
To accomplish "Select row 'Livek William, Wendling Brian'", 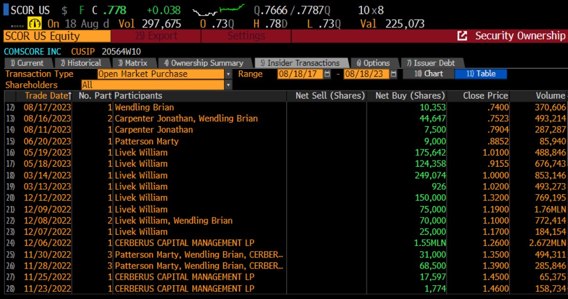I will pyautogui.click(x=285, y=220).
